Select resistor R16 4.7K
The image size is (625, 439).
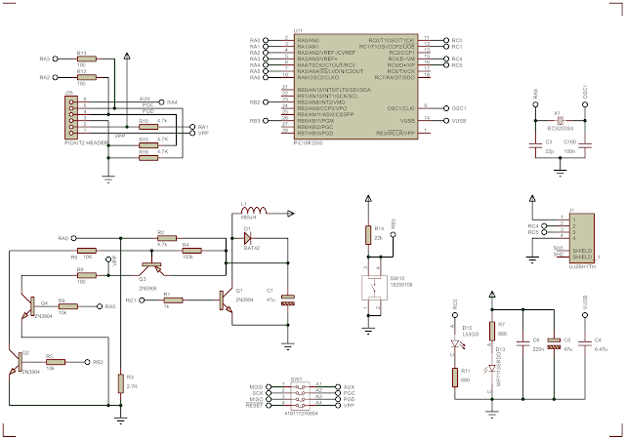click(148, 158)
